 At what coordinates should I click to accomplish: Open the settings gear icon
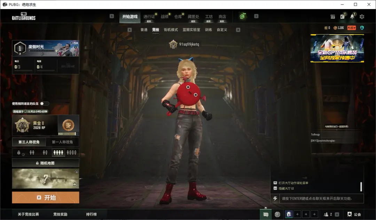click(362, 17)
